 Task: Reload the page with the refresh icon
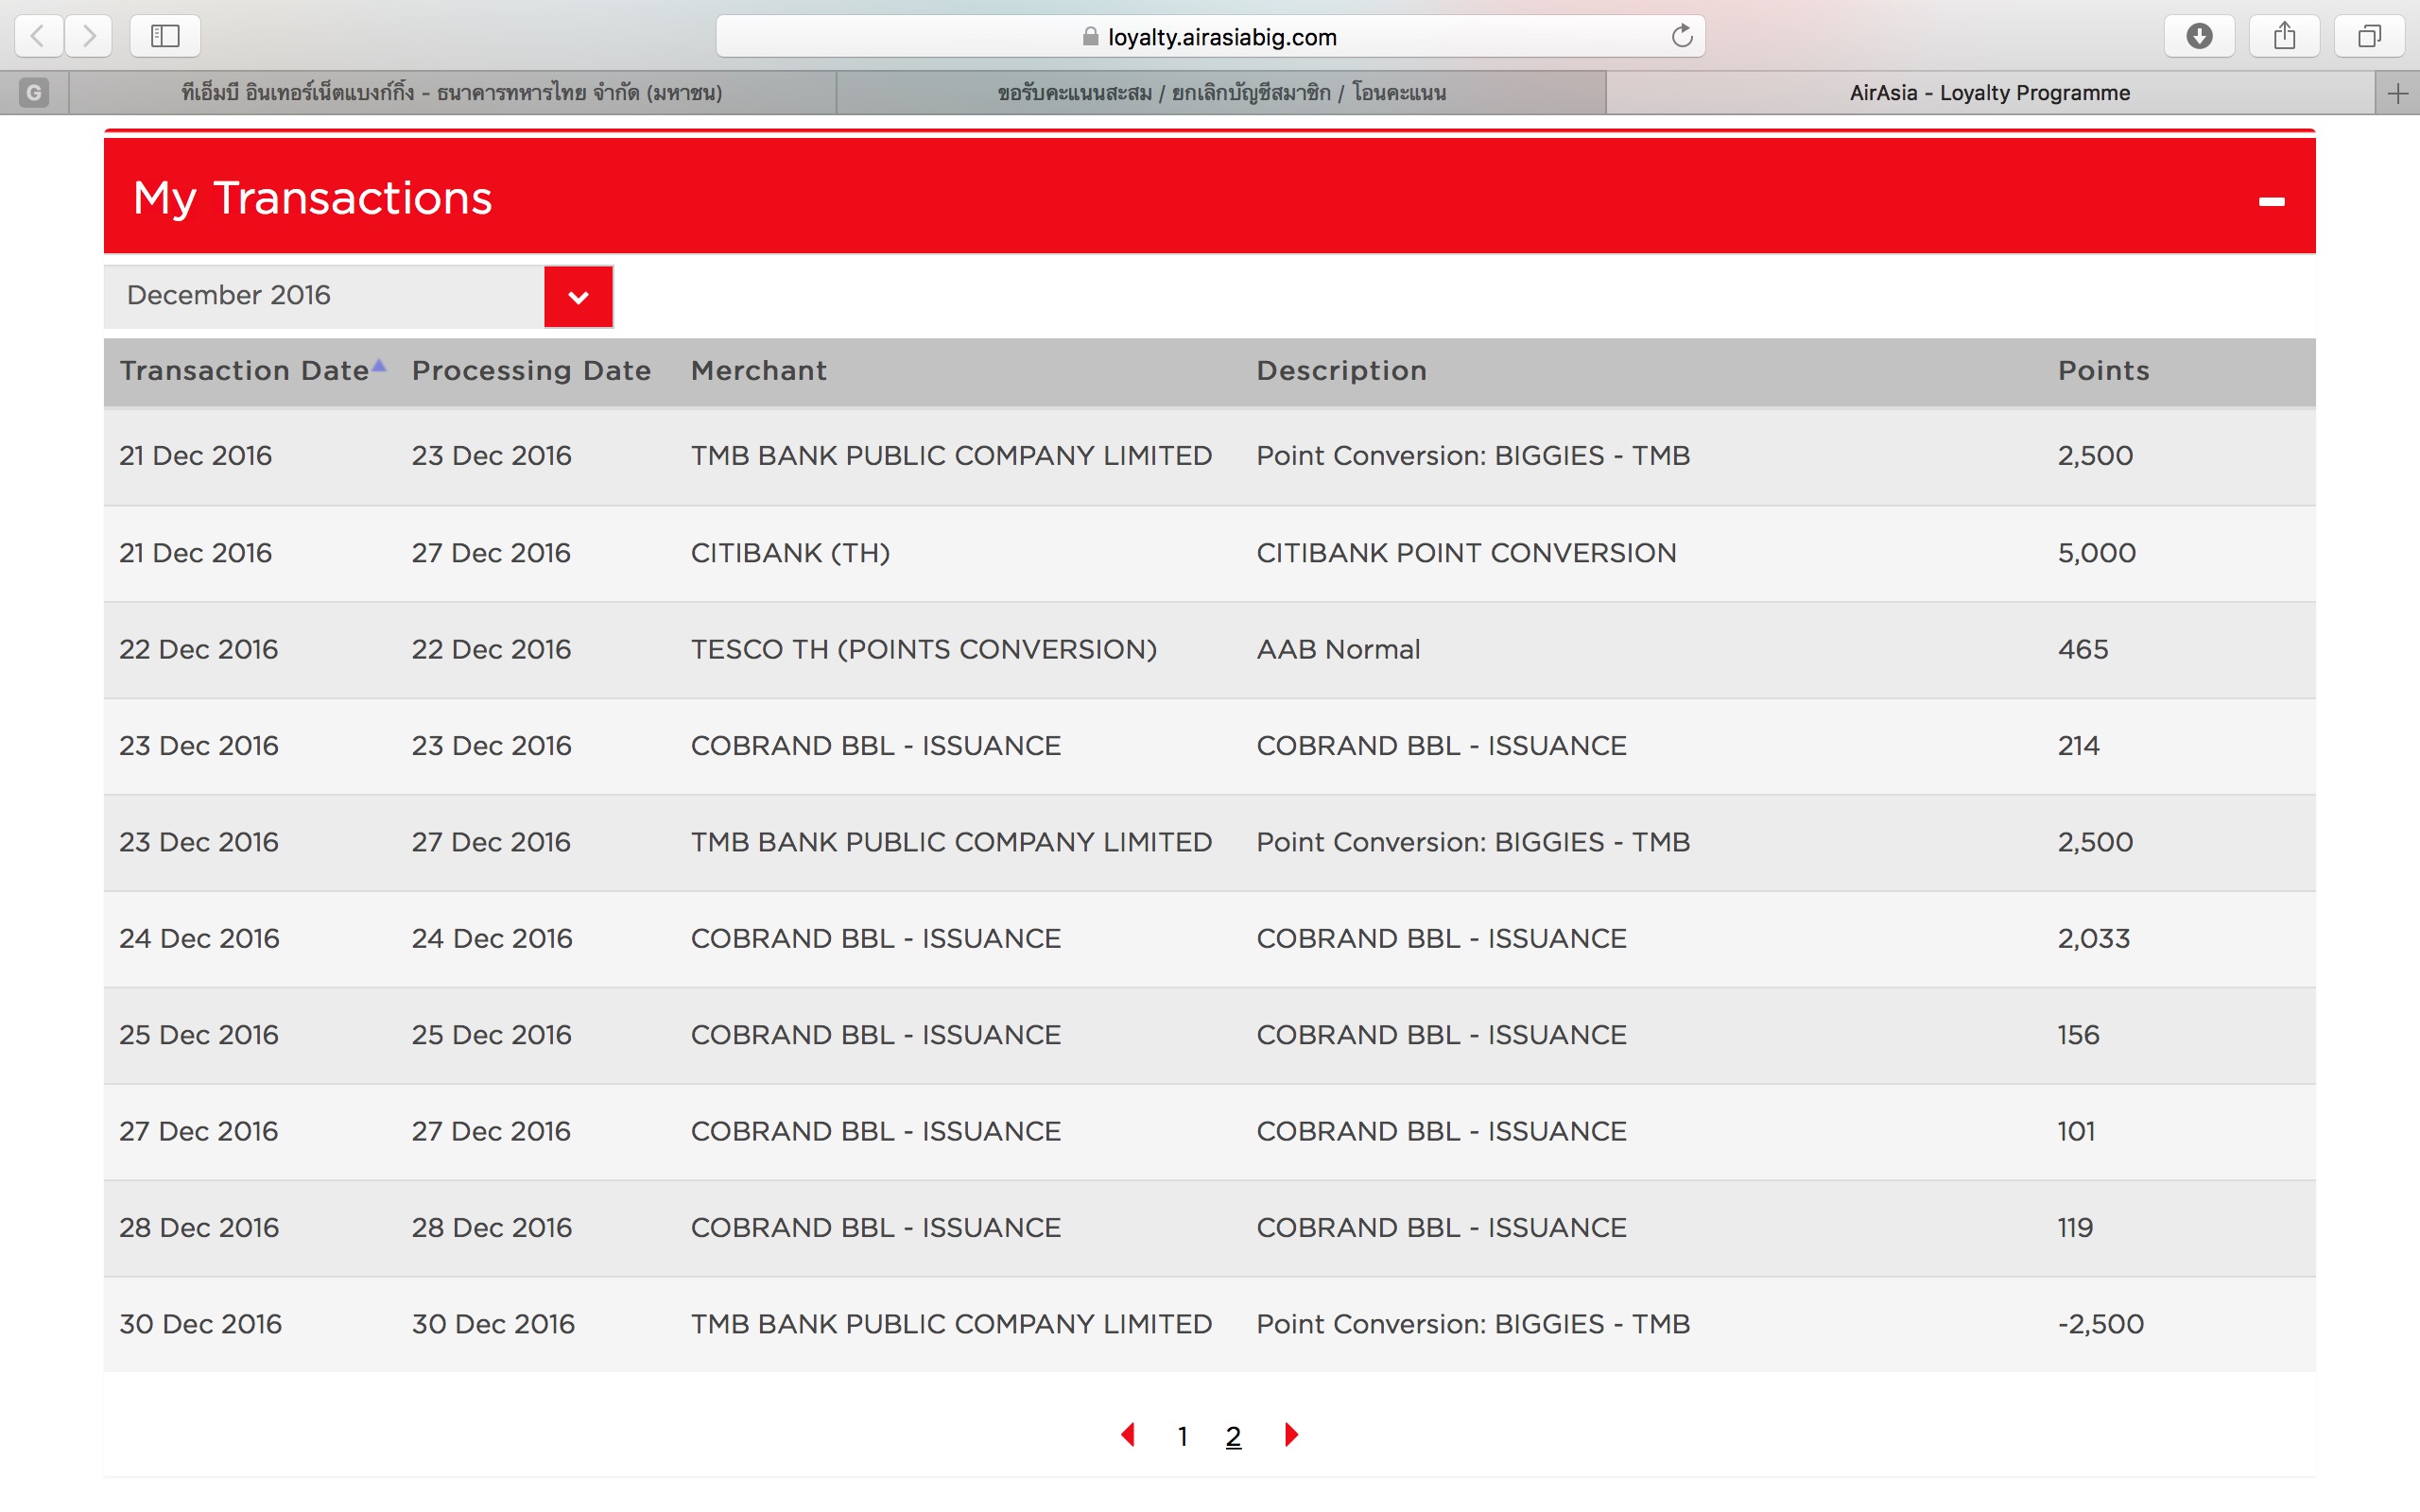click(1682, 37)
